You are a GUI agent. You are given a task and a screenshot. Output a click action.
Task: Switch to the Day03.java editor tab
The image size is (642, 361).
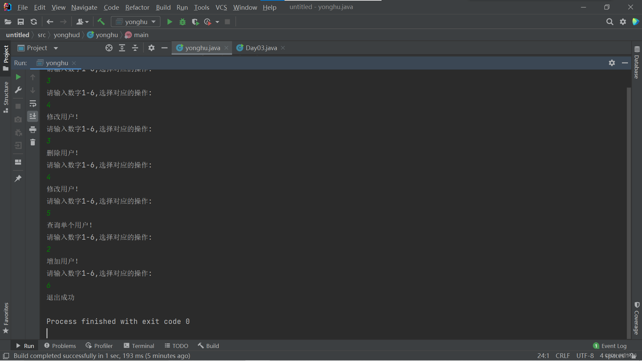[x=261, y=48]
